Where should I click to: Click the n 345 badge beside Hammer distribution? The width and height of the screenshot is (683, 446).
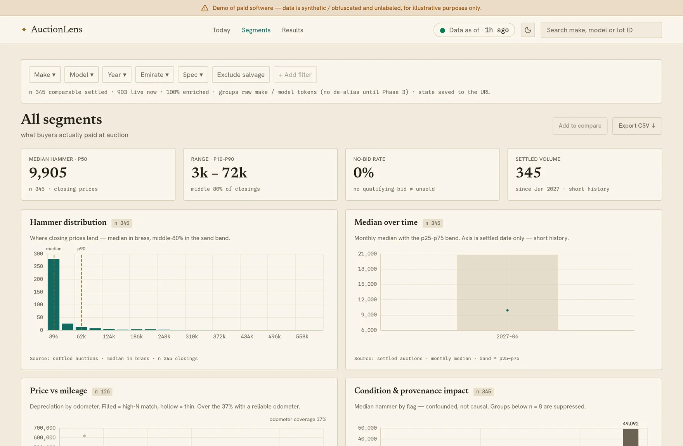[x=122, y=223]
